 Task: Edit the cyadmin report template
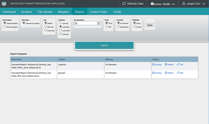(x=180, y=64)
